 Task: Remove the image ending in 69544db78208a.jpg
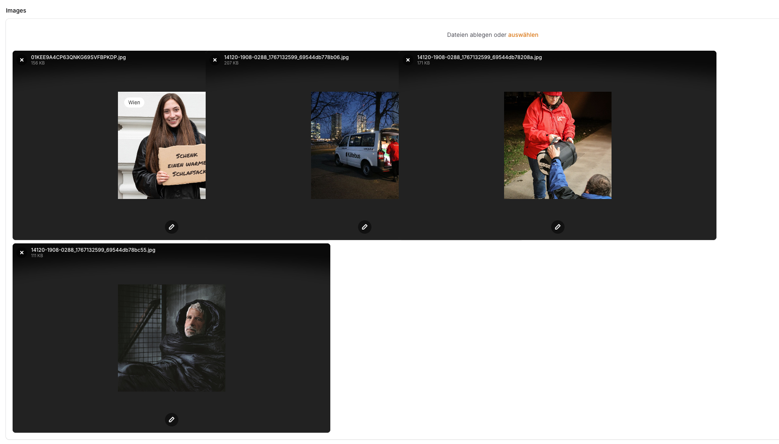408,60
